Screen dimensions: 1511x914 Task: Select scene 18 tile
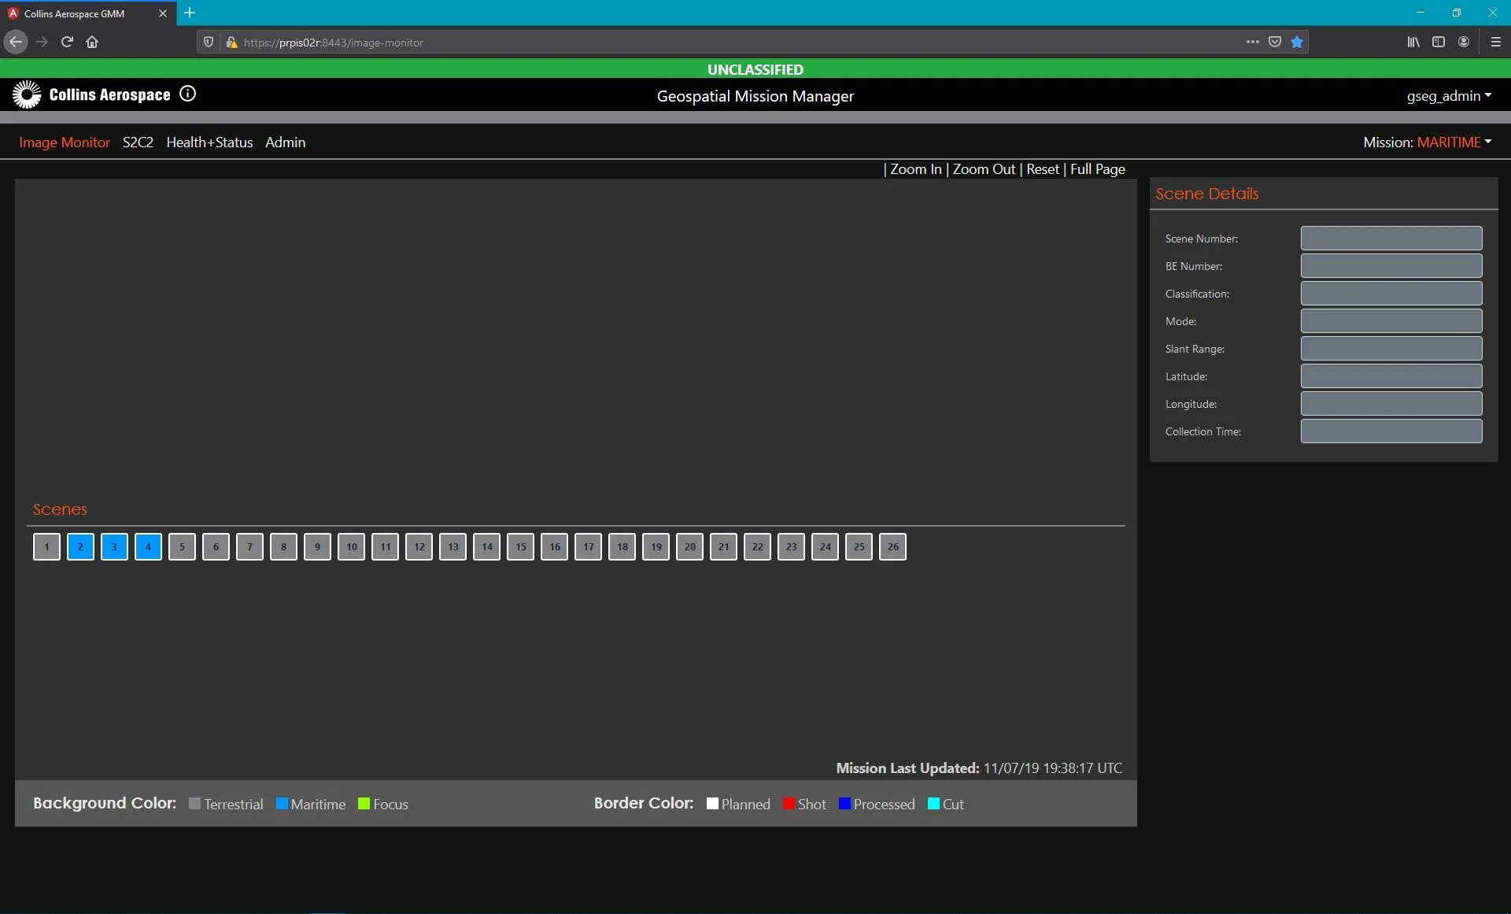(x=622, y=547)
